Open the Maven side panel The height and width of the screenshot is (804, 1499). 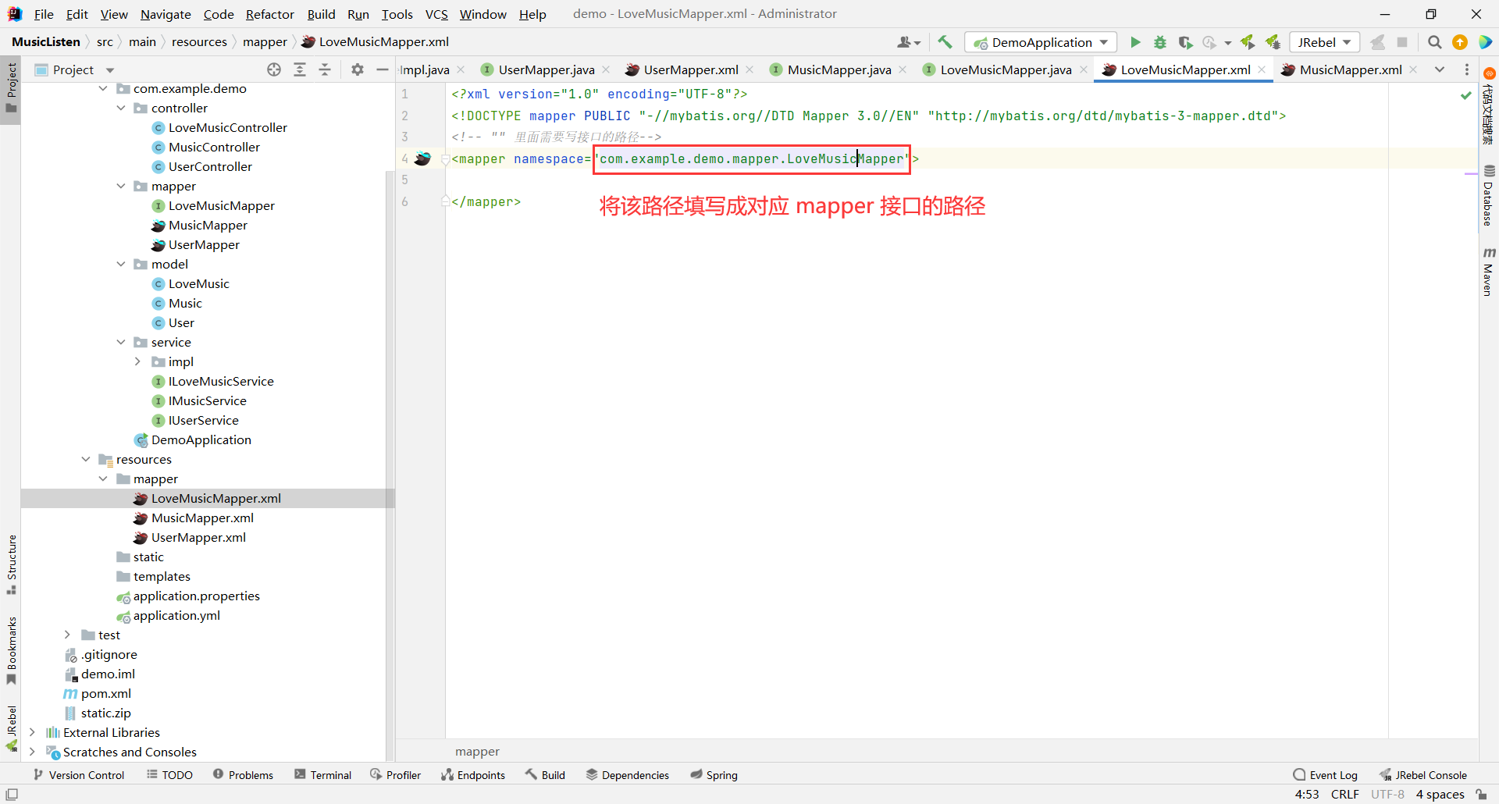[x=1488, y=272]
